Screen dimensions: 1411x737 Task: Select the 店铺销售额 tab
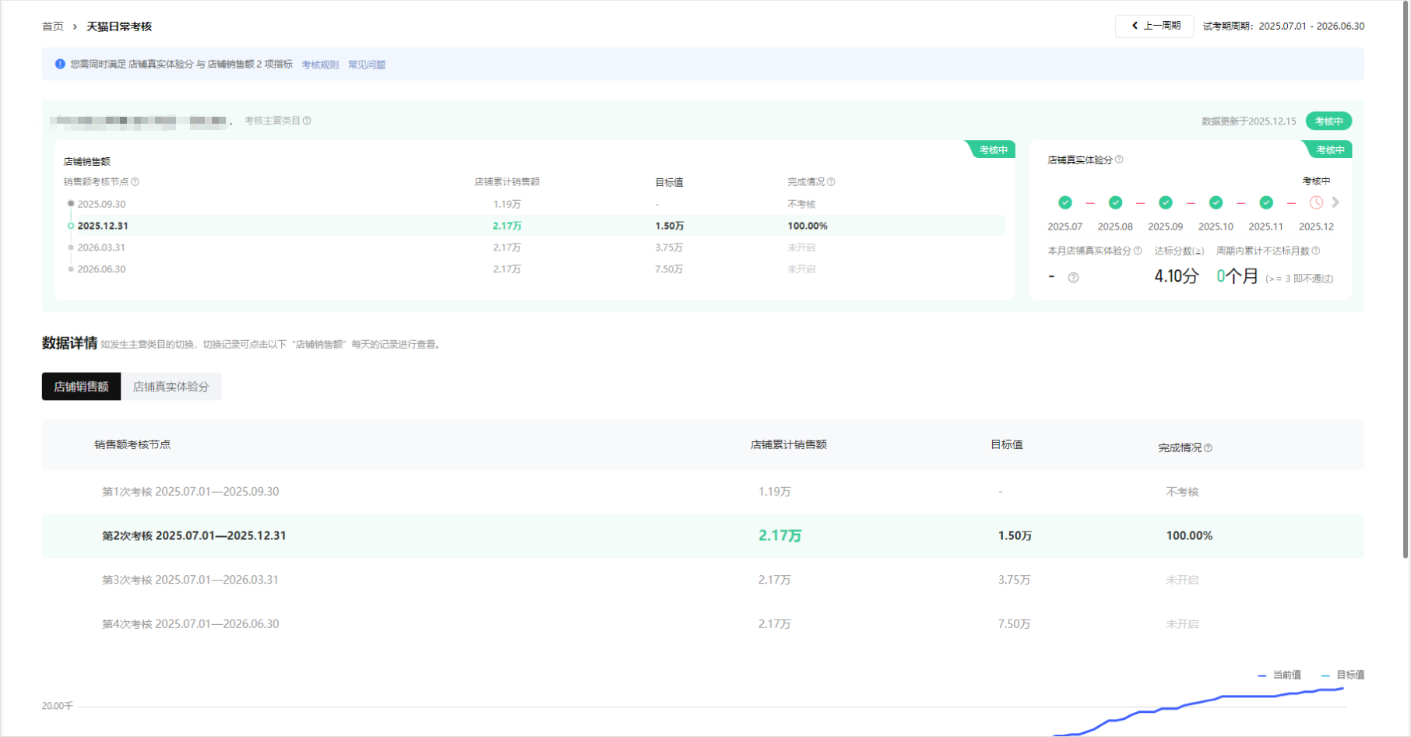click(x=81, y=387)
